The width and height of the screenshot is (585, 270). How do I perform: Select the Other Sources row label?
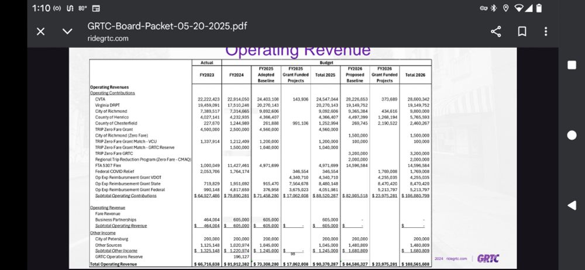click(108, 245)
